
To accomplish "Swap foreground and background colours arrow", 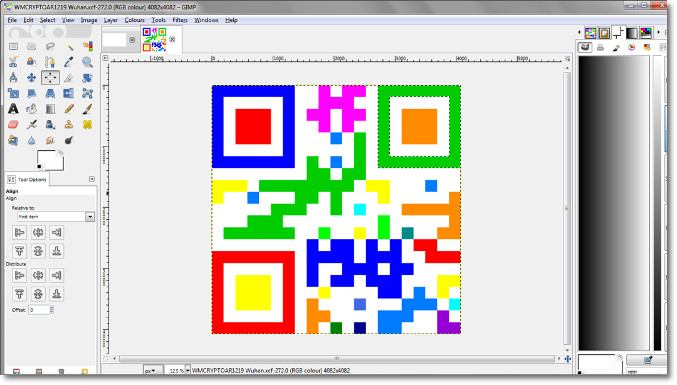I will point(60,153).
